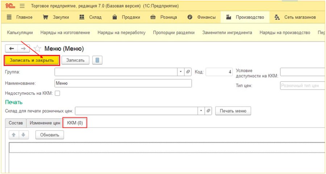Viewport: 326px width, 174px height.
Task: Move row up with the up arrow
Action: 14,135
